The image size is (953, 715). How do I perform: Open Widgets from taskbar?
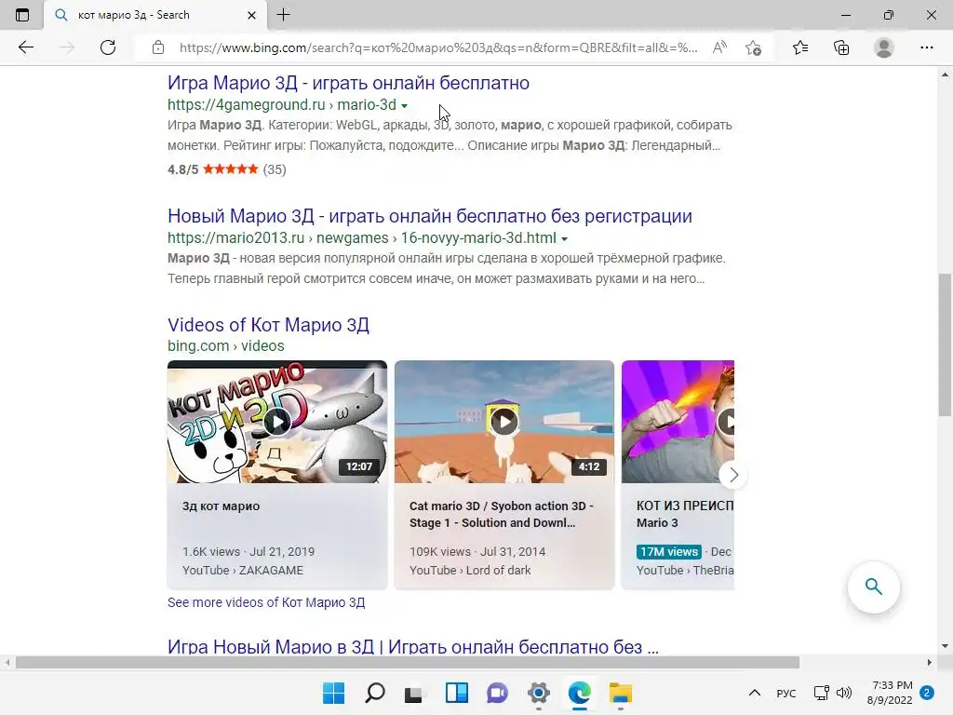(x=456, y=693)
